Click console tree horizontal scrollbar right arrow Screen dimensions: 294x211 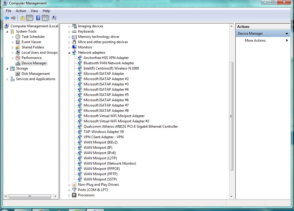(x=55, y=196)
